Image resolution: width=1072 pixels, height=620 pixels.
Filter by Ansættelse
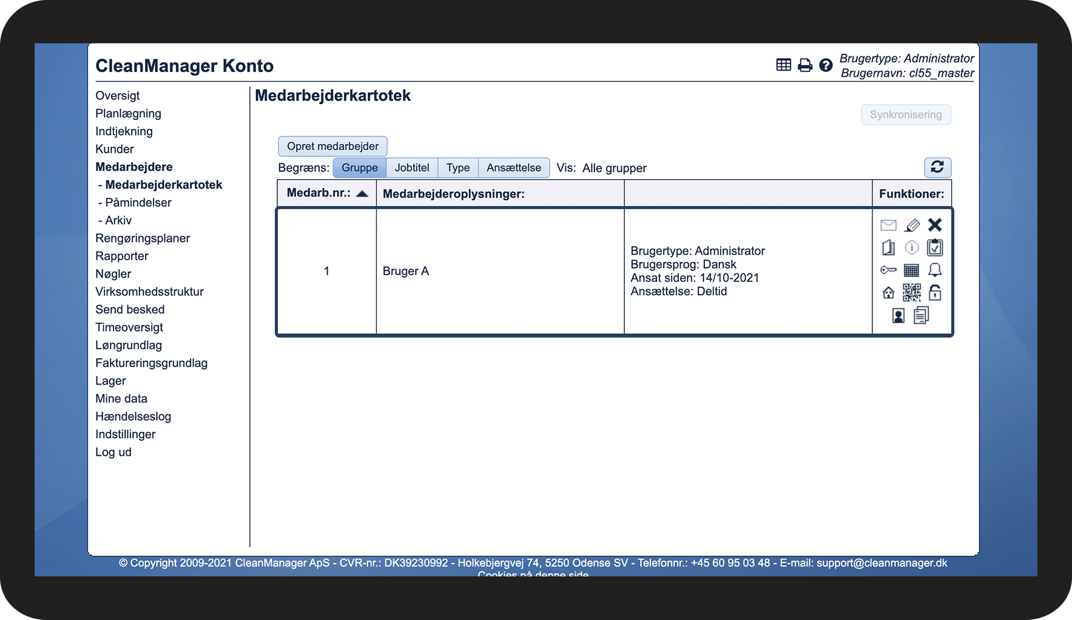click(514, 168)
